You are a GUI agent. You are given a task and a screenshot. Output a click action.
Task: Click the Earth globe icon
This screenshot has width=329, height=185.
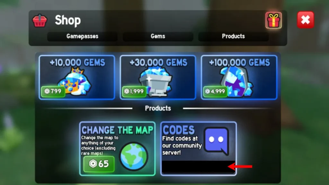click(134, 156)
